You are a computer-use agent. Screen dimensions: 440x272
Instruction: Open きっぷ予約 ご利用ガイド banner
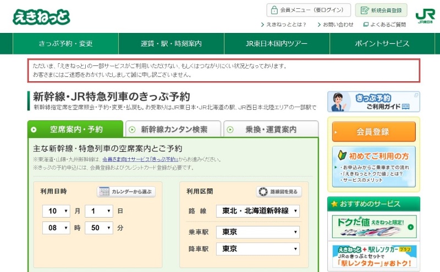click(x=373, y=102)
